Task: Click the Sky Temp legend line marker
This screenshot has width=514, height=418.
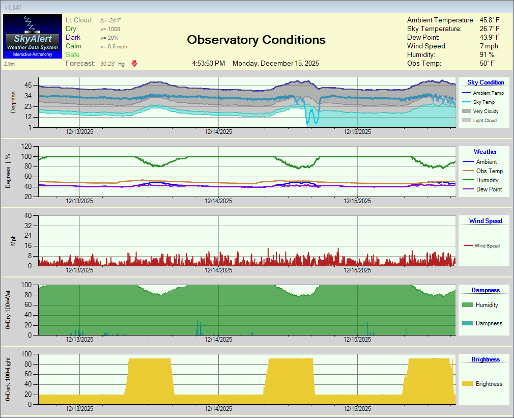Action: tap(466, 102)
